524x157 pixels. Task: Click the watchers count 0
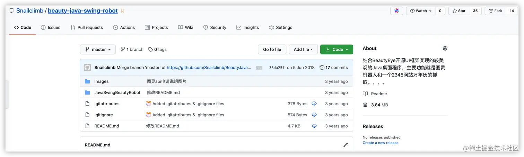[440, 11]
